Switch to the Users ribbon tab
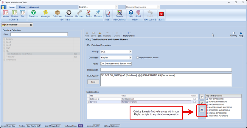This screenshot has width=247, height=128. click(x=22, y=7)
